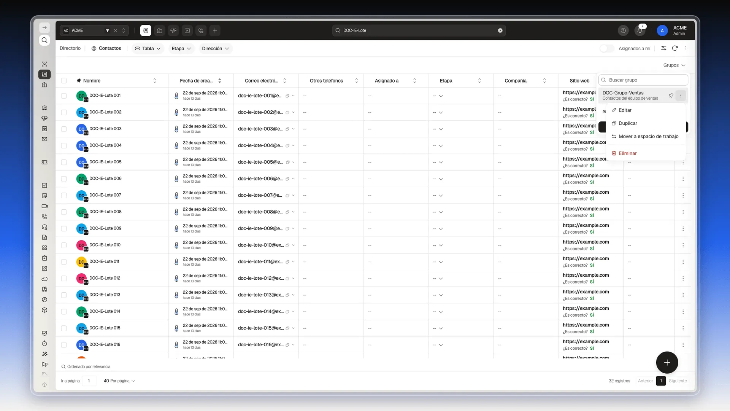Screen dimensions: 730x411
Task: Choose Duplicar in the group menu
Action: (x=646, y=123)
